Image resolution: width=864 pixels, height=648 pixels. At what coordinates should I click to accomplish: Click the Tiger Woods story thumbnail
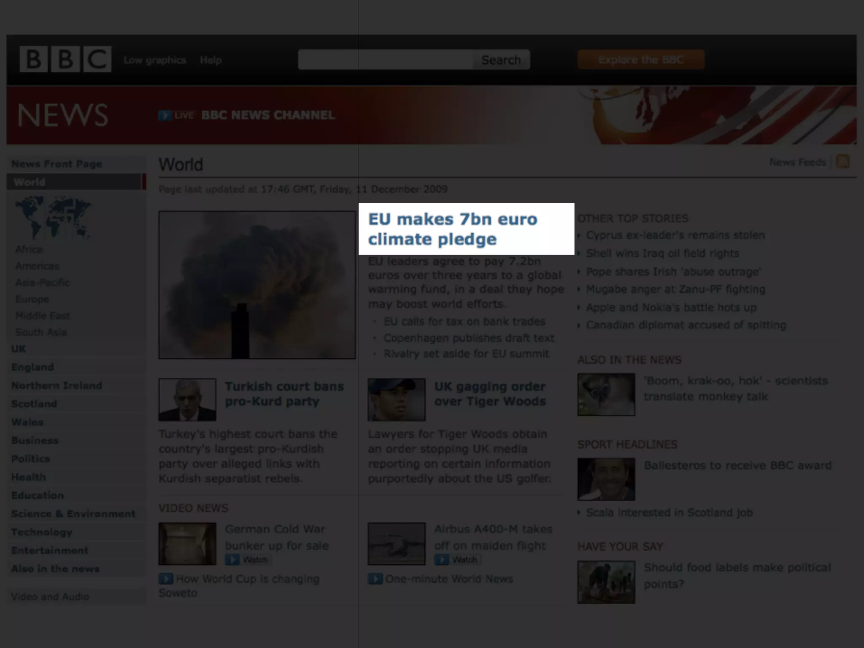click(x=396, y=400)
